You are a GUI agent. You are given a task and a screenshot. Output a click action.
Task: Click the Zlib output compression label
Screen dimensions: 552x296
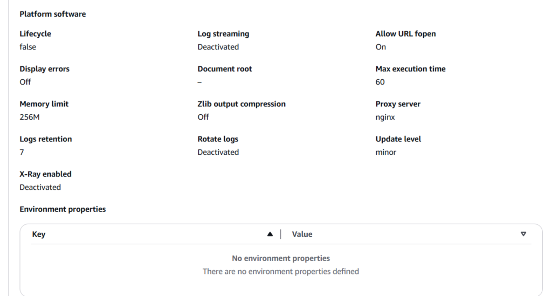(x=241, y=104)
